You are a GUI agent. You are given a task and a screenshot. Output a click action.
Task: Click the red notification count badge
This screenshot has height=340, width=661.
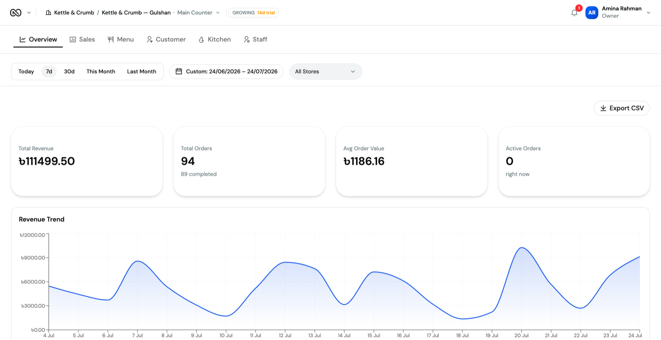579,8
